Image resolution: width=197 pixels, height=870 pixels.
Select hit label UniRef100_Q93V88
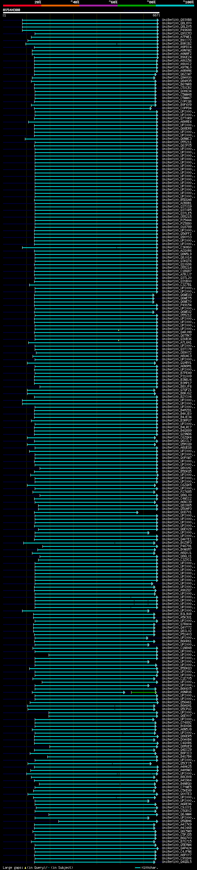coord(177,20)
